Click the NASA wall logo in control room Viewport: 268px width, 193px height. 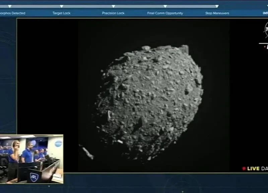(x=58, y=144)
